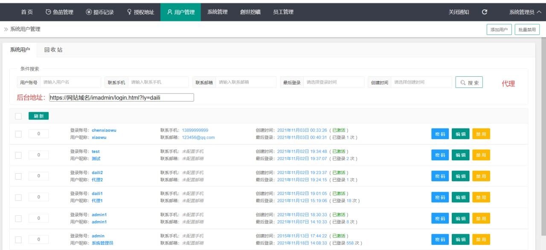Open 系统管理 menu

218,12
